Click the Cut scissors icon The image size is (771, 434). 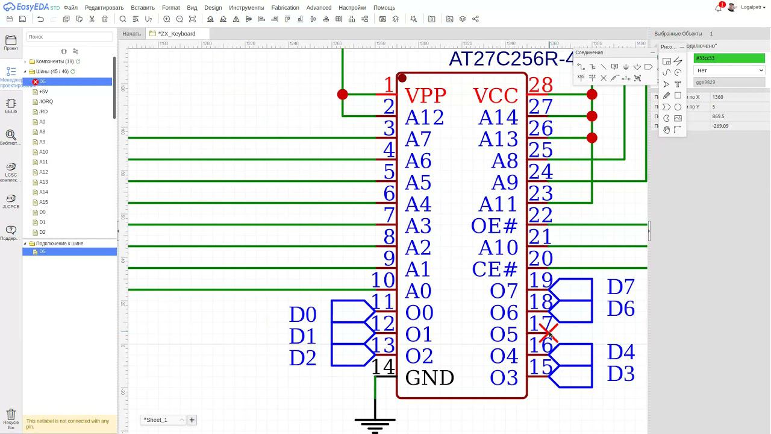click(x=92, y=19)
